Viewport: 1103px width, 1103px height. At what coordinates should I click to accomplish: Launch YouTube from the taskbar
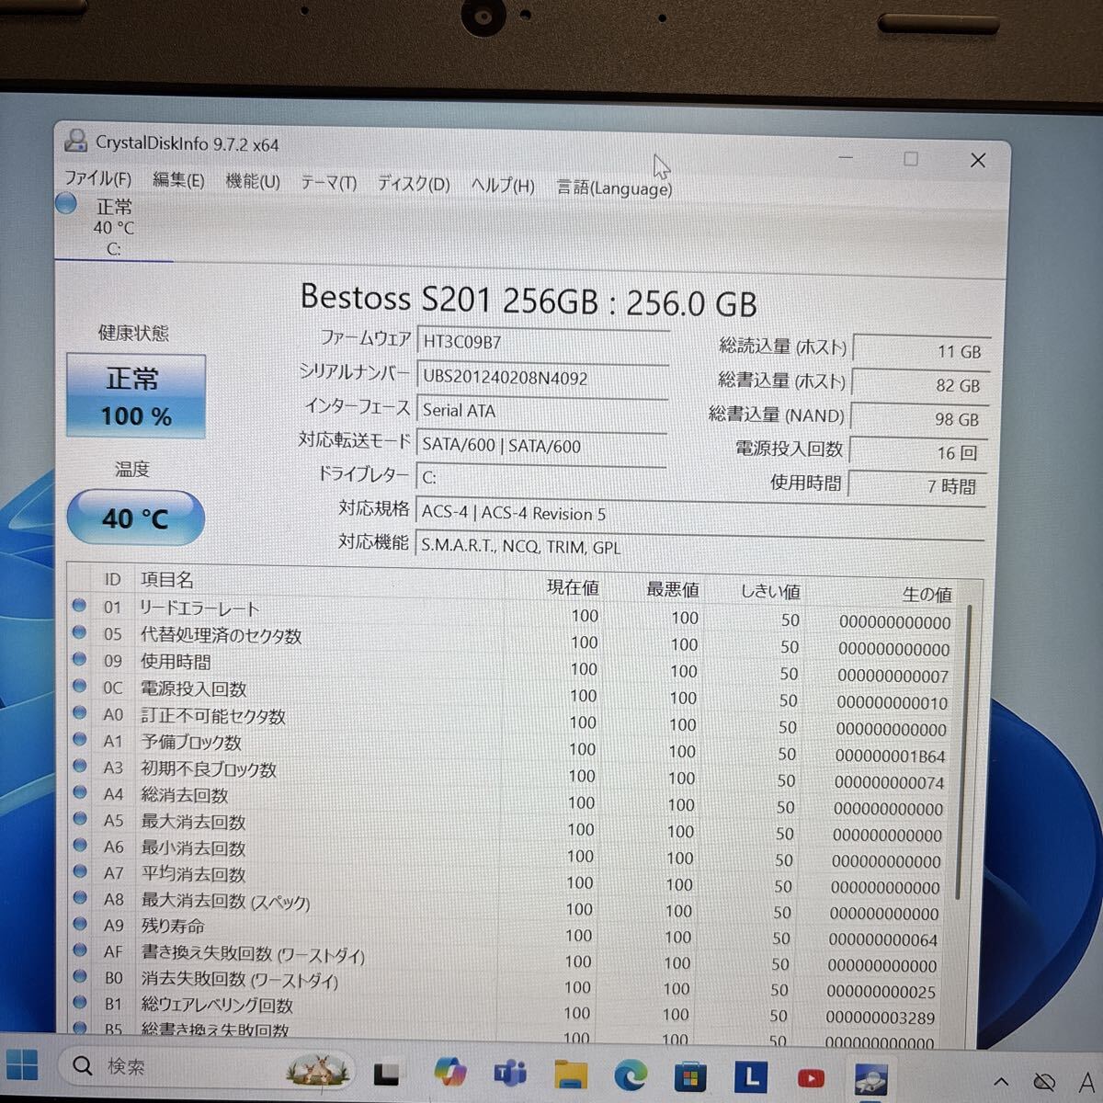809,1075
